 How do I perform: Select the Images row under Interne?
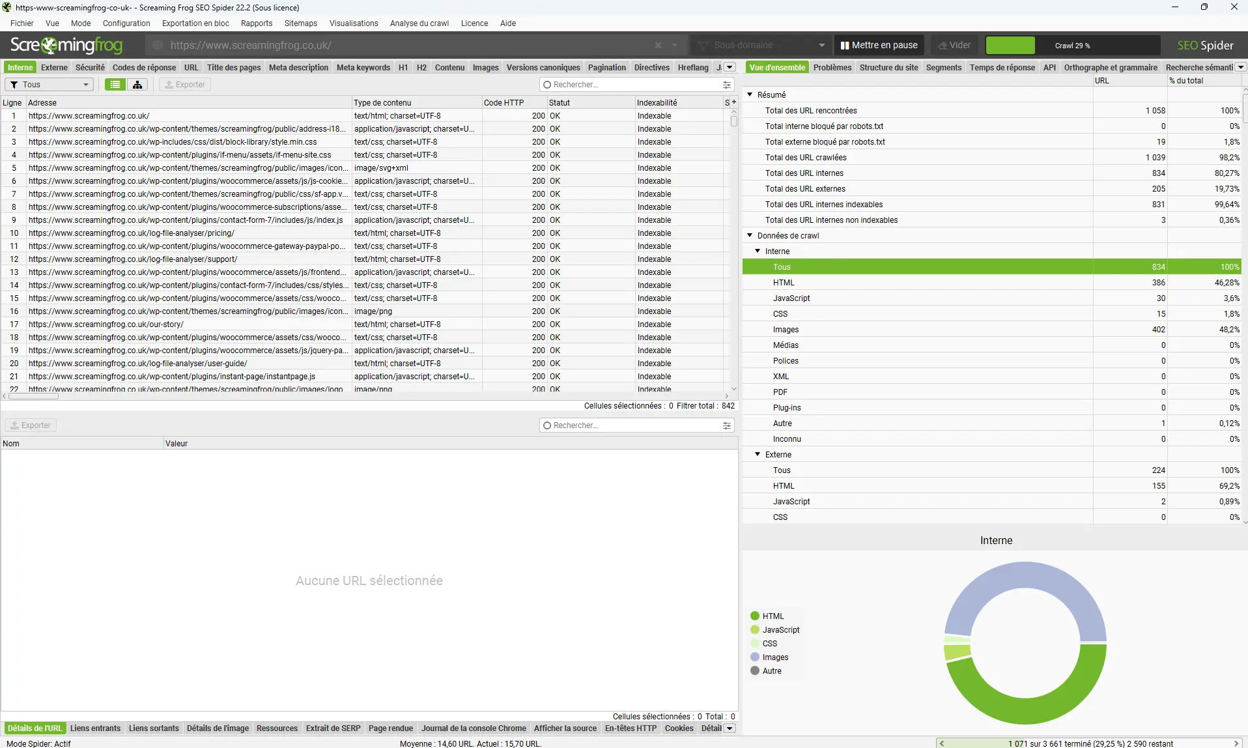(x=786, y=330)
